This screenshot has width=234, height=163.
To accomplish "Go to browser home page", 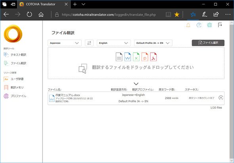I will coord(41,14).
